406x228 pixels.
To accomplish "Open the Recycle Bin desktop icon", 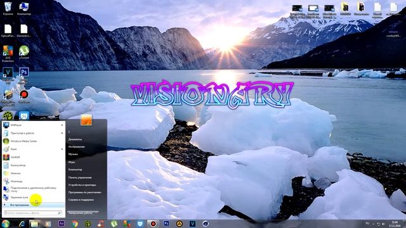I will [8, 8].
